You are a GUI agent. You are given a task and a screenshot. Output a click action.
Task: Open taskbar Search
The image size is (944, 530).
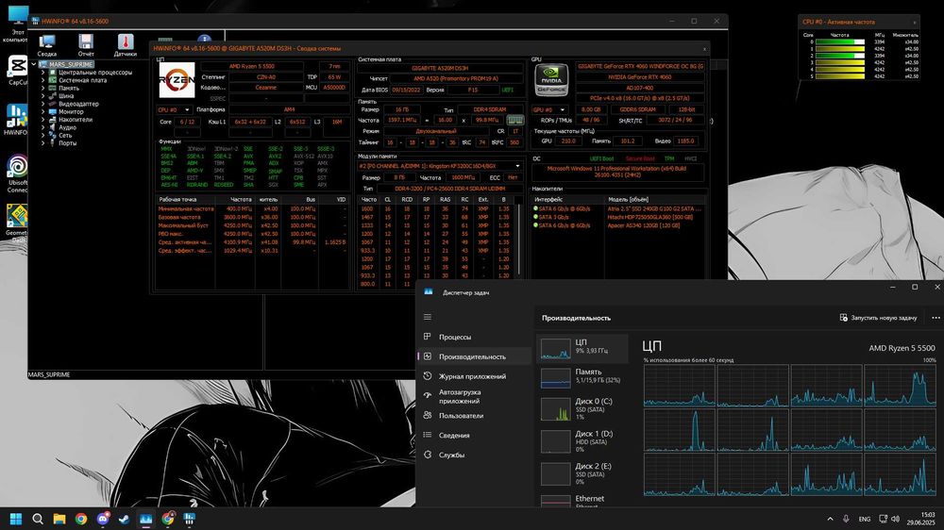pos(38,519)
